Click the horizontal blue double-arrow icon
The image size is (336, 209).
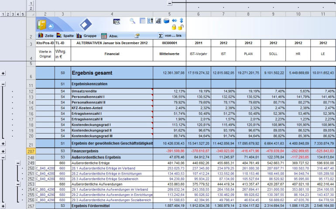[174, 21]
